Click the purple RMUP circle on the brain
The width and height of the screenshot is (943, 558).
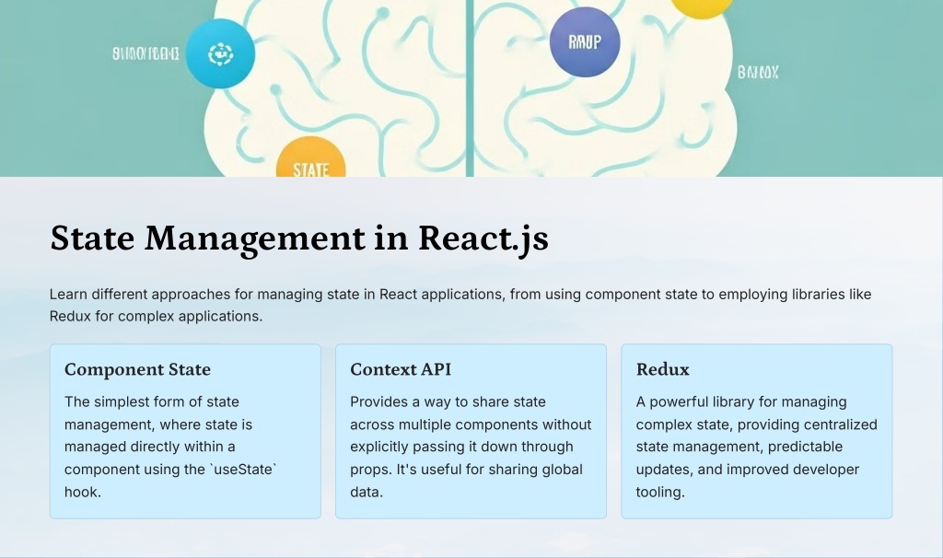tap(585, 41)
